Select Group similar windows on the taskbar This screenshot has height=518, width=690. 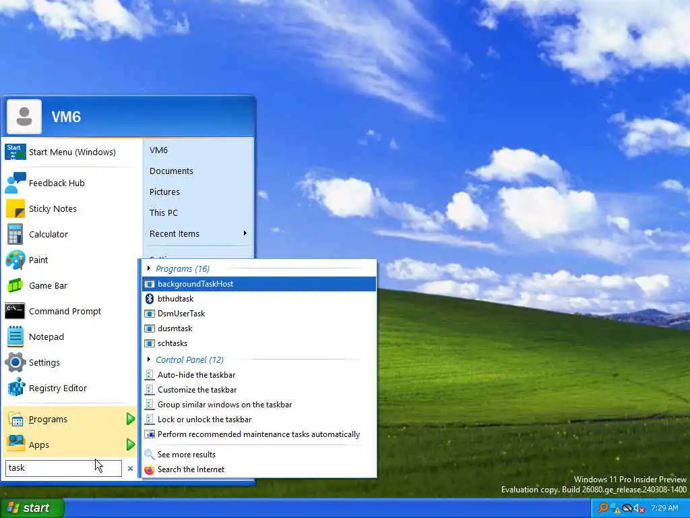259,405
